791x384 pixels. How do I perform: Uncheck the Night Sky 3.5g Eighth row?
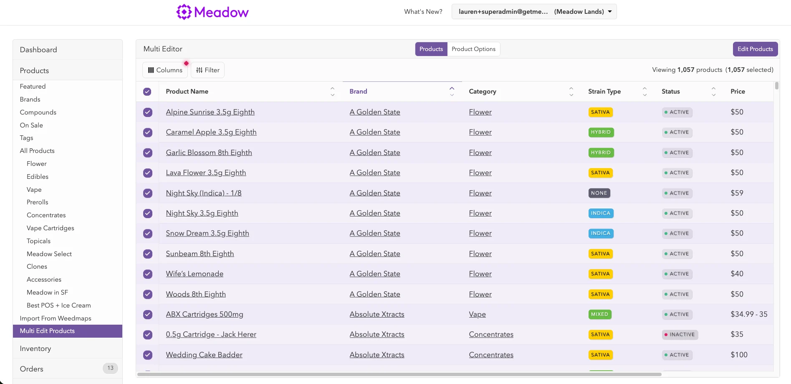[148, 213]
